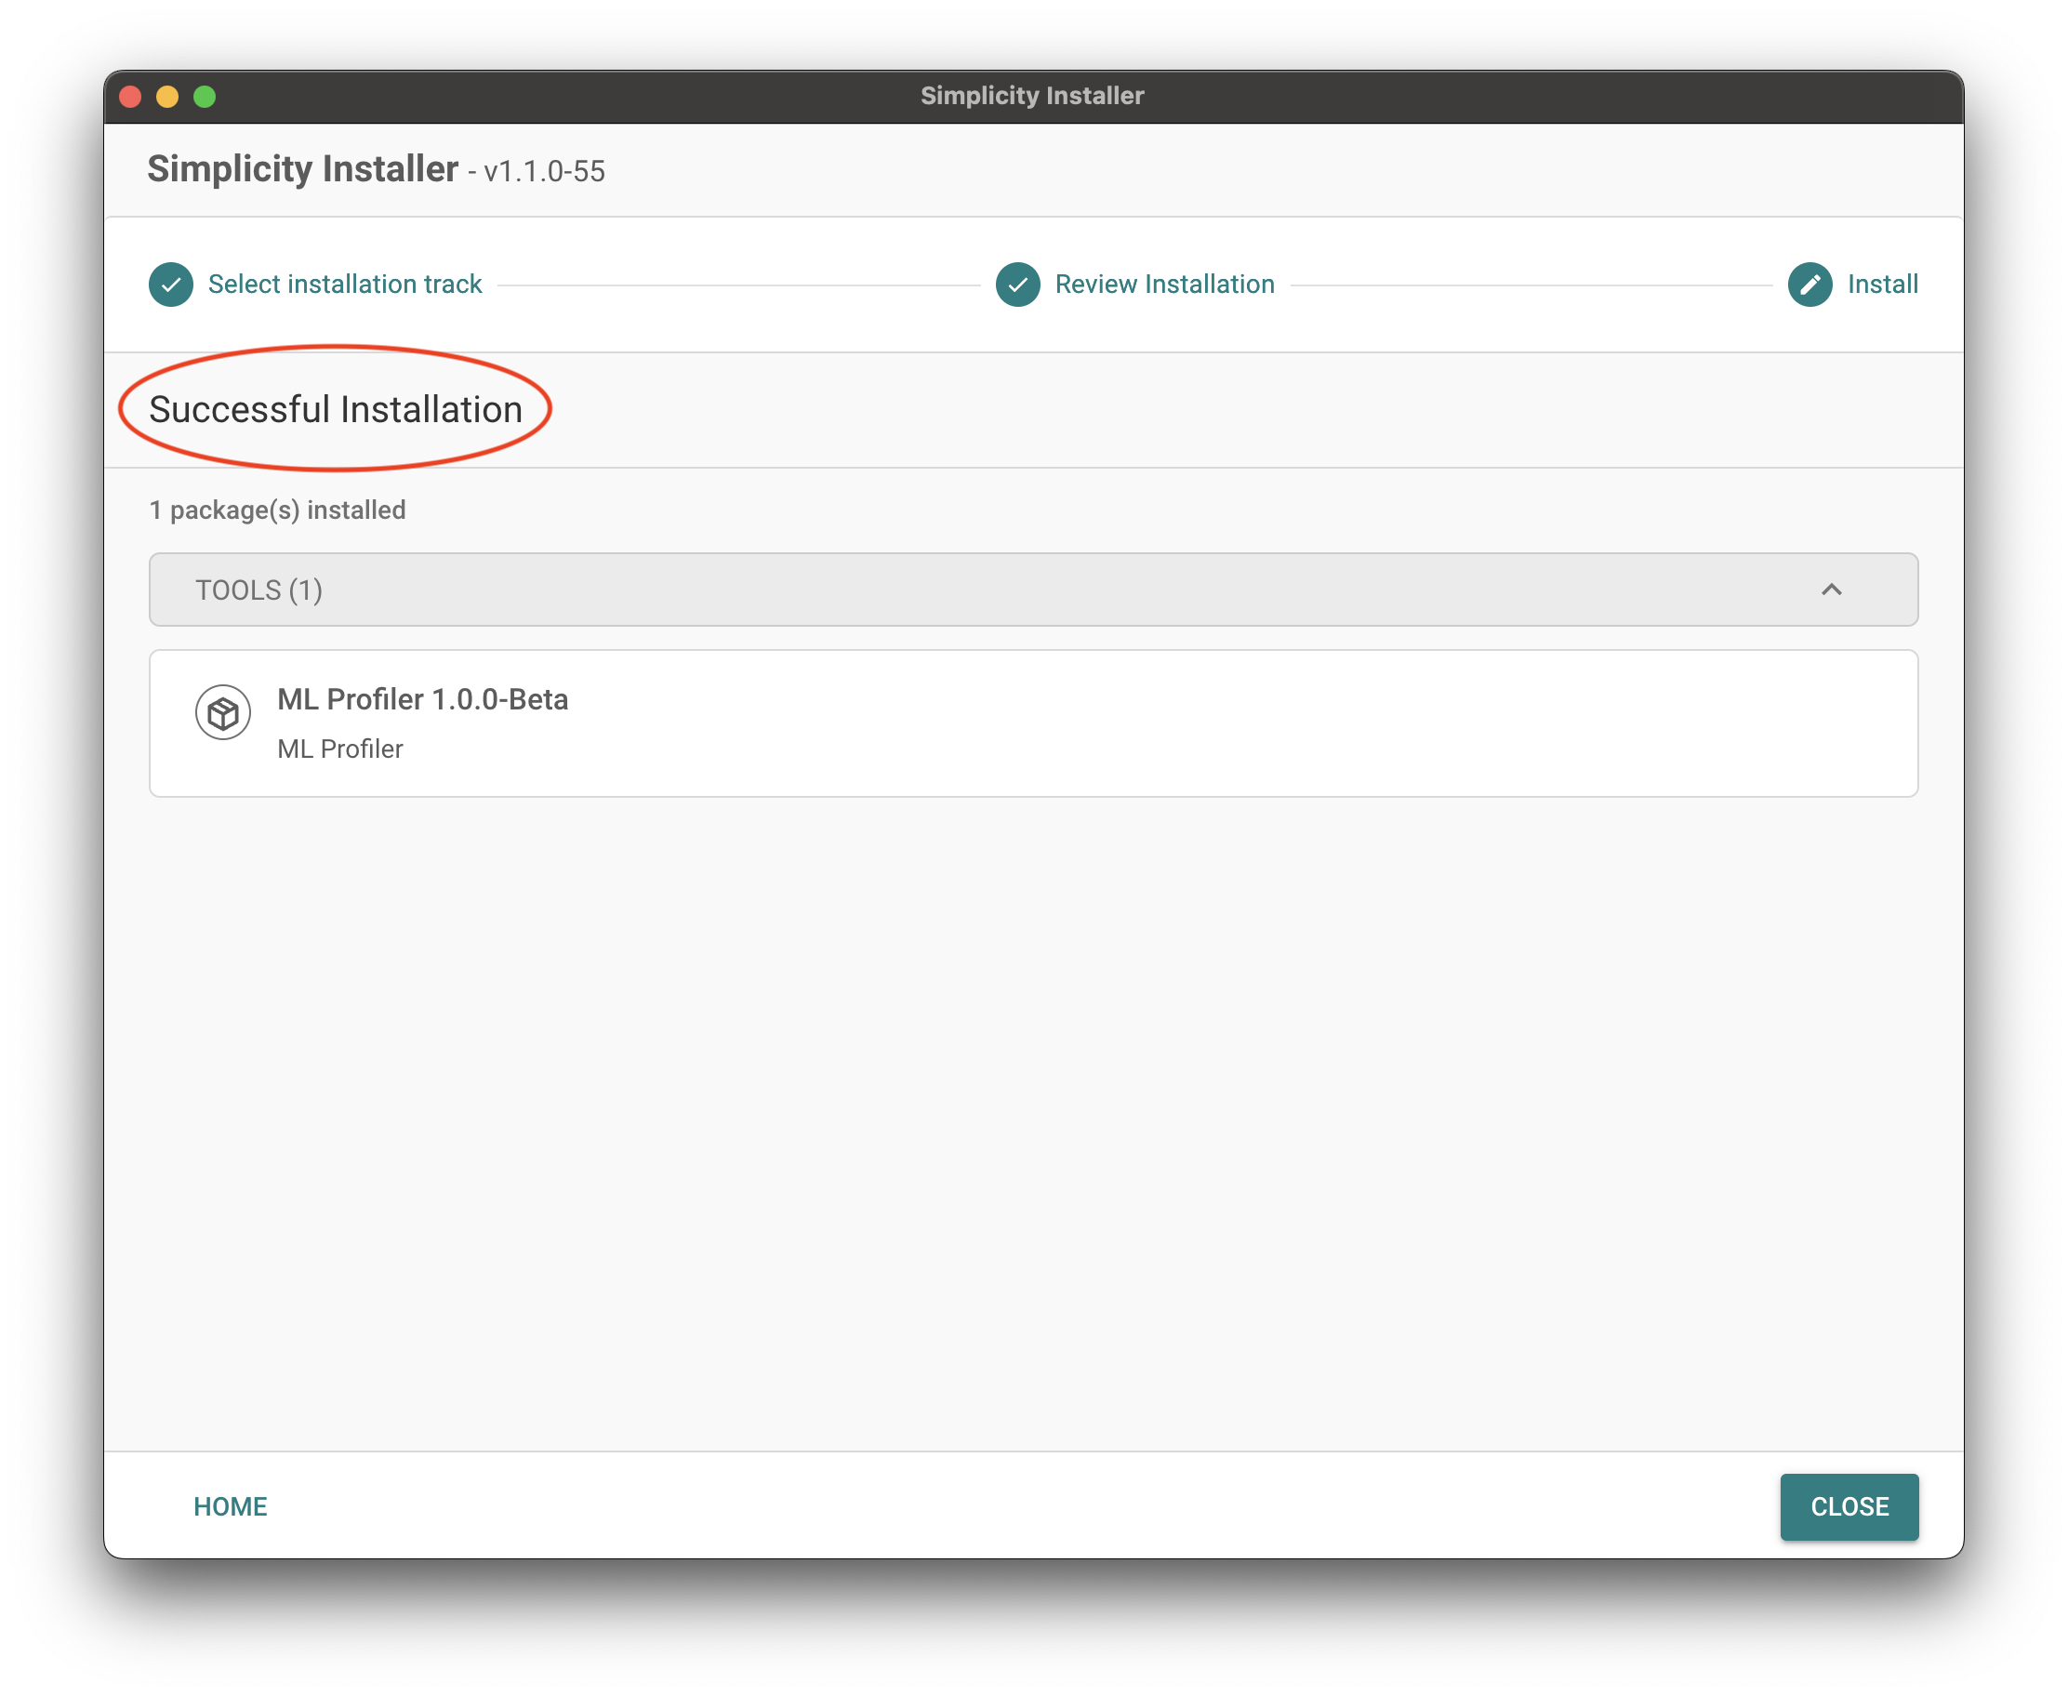This screenshot has width=2068, height=1696.
Task: Select the Install step in the progress tracker
Action: coord(1881,284)
